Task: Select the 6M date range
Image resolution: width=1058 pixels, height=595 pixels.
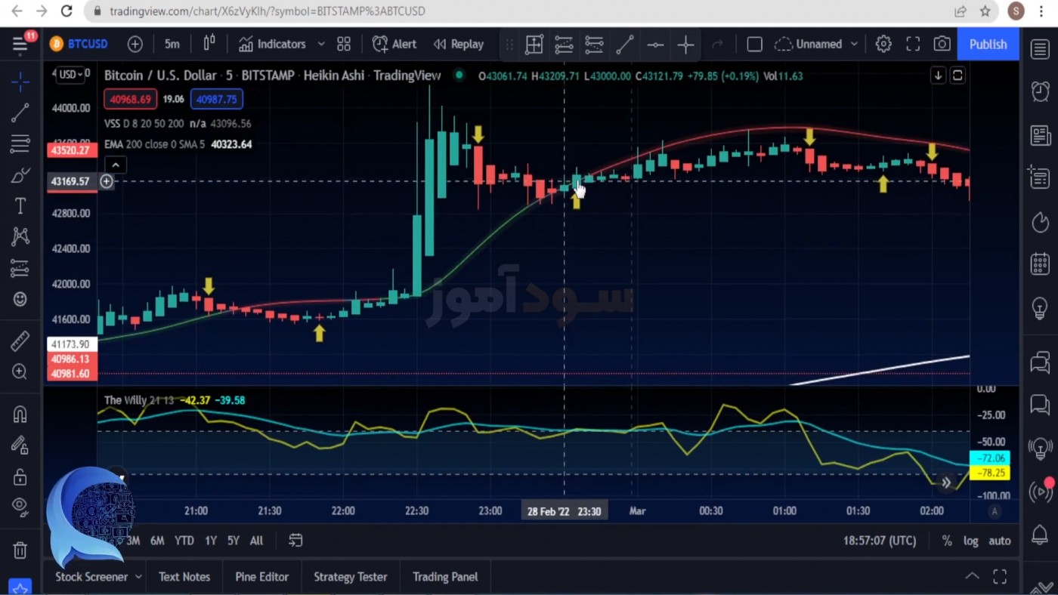Action: pyautogui.click(x=157, y=541)
